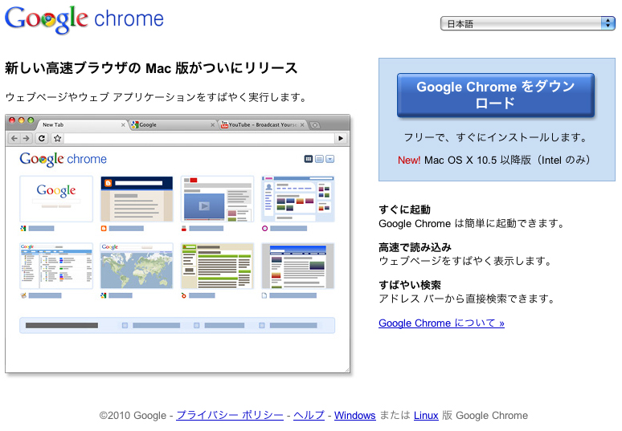Select the thumbnail grid view icon
The width and height of the screenshot is (622, 431).
coord(309,159)
